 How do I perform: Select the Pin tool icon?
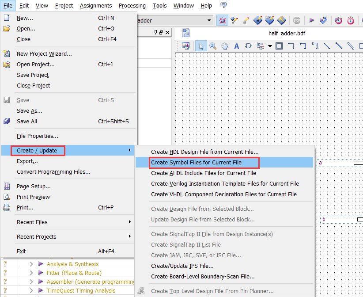point(261,46)
